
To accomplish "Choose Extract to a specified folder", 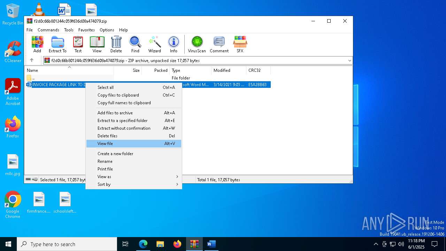I will pyautogui.click(x=134, y=121).
